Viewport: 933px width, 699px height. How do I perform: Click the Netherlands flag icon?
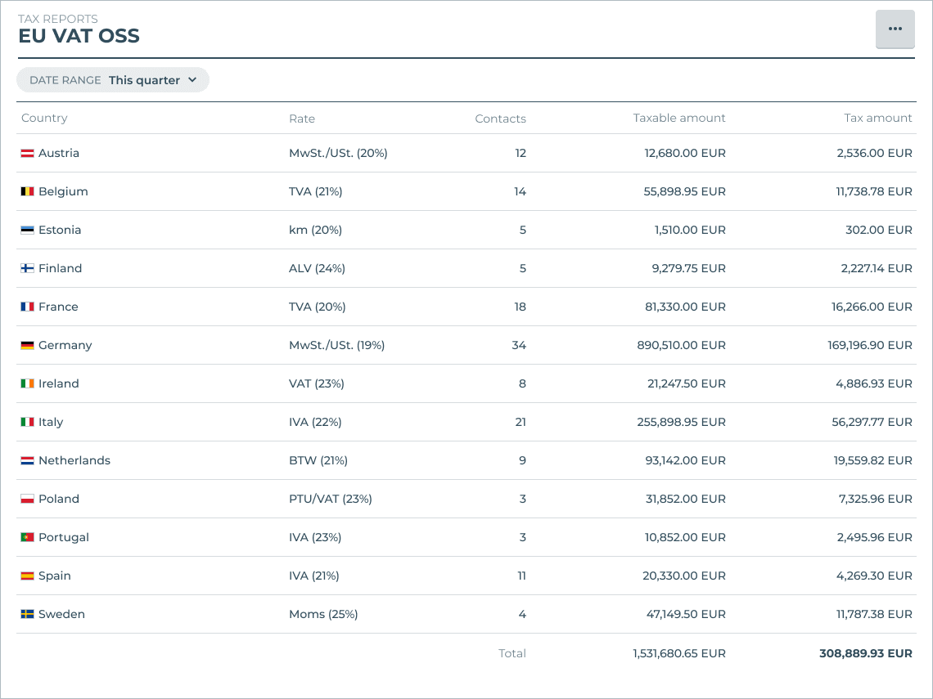coord(27,460)
